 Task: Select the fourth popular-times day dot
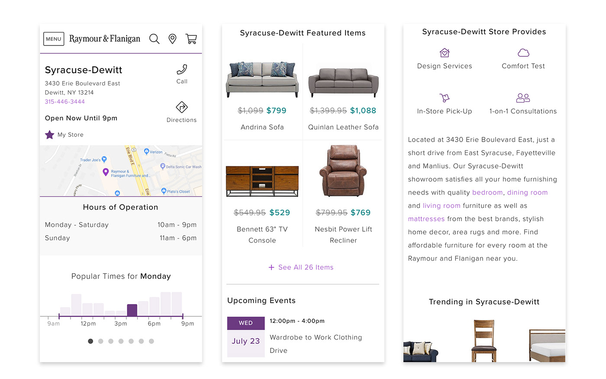121,341
